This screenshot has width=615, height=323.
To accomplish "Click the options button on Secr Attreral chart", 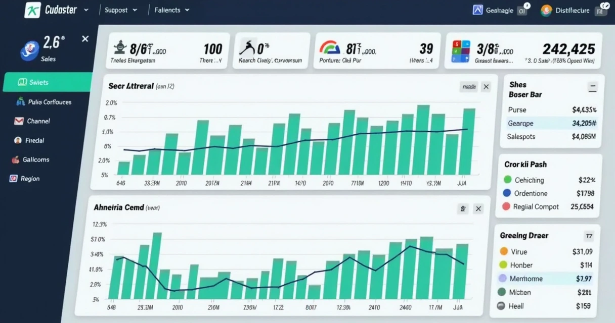I will click(x=468, y=87).
